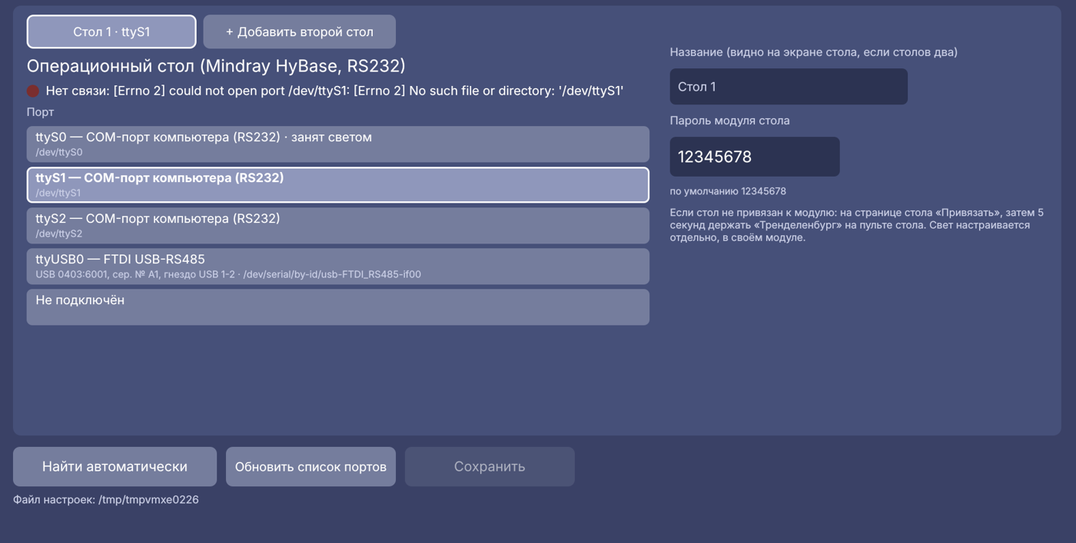Click heading «Операционный стол (Mindray HyBase, RS232)»

point(216,66)
